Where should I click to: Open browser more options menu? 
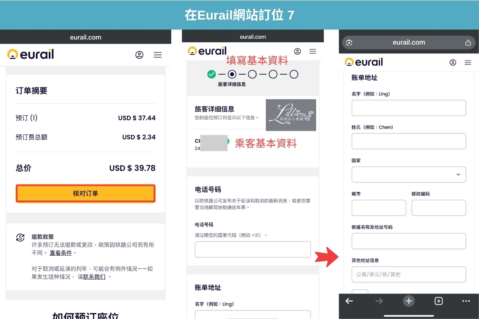click(466, 301)
